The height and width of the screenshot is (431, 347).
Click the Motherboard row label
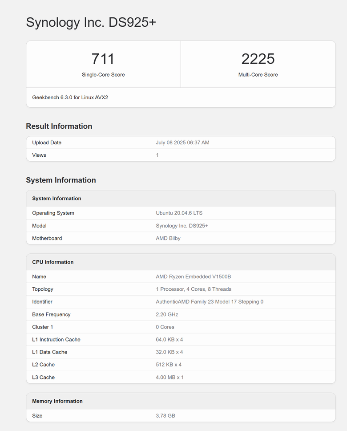point(47,238)
